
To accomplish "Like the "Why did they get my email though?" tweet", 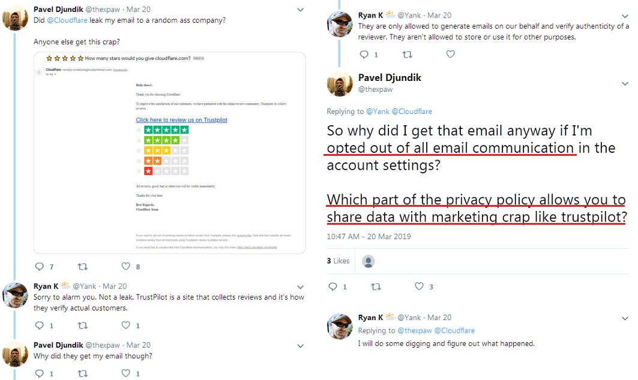I will 126,373.
